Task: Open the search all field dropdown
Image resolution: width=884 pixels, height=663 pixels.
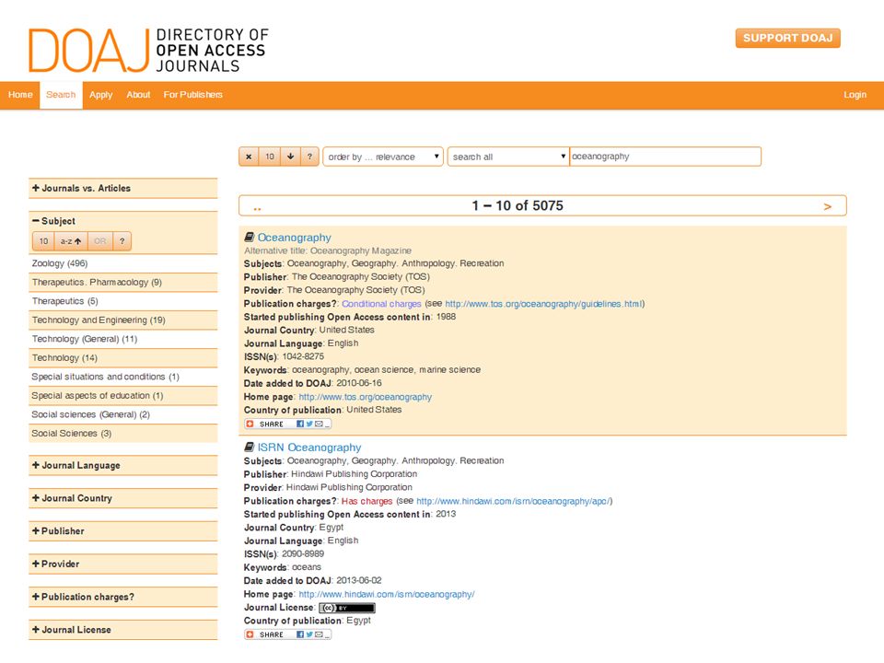Action: pyautogui.click(x=508, y=157)
